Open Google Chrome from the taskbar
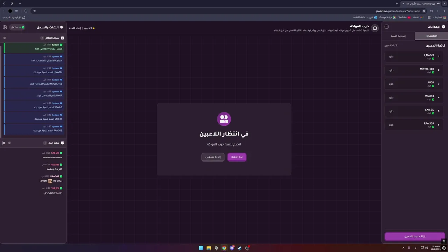The height and width of the screenshot is (252, 448). (224, 248)
